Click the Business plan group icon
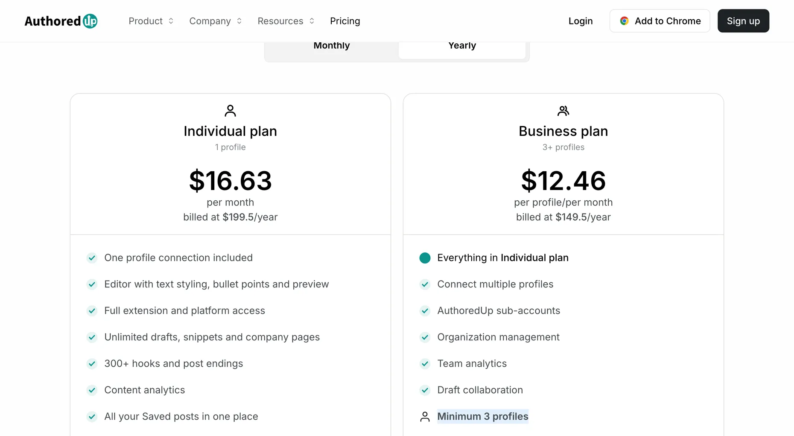 pyautogui.click(x=563, y=111)
